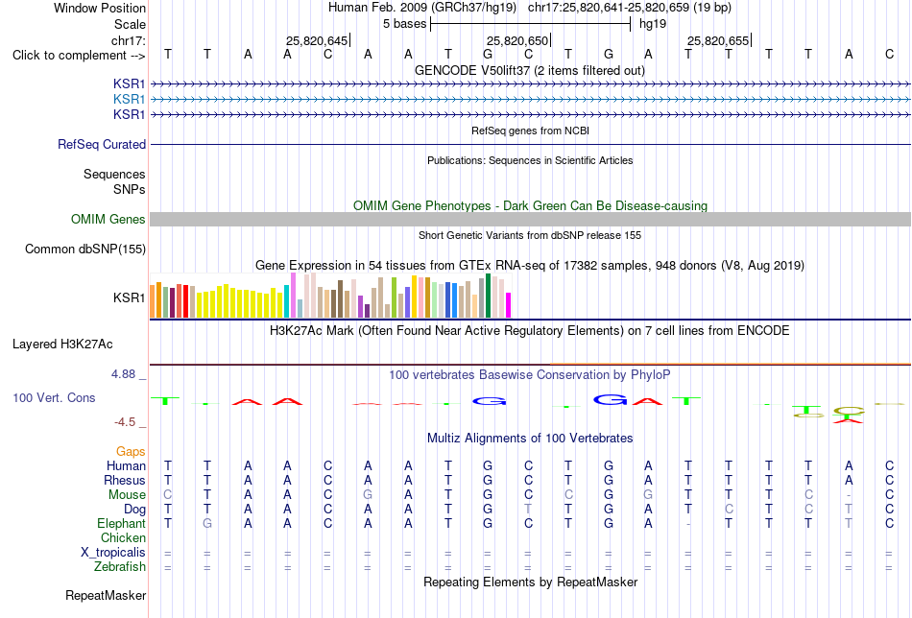Click the light-blue KSR1 transcript label

pyautogui.click(x=130, y=100)
